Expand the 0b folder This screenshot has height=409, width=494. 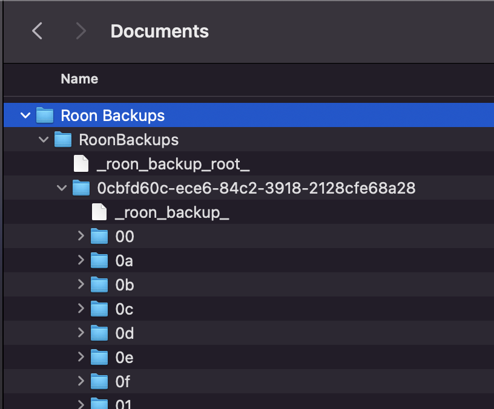tap(82, 284)
